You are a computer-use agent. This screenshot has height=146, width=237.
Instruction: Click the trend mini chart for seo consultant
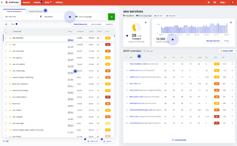70,66
